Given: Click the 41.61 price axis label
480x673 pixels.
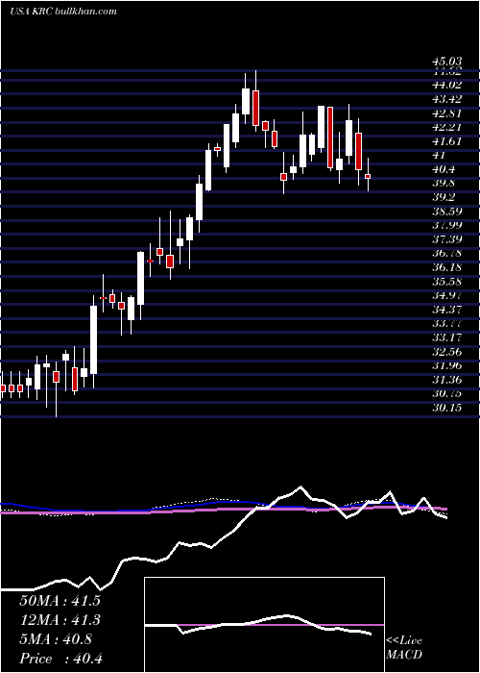Looking at the screenshot, I should [446, 141].
